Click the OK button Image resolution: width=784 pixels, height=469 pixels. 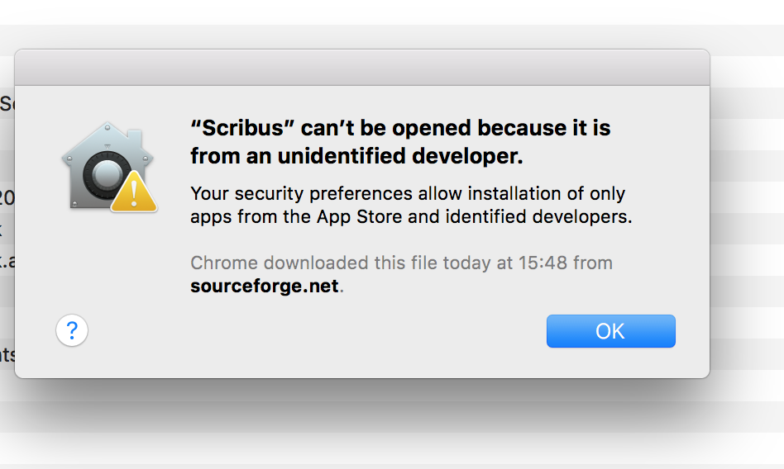[x=610, y=331]
